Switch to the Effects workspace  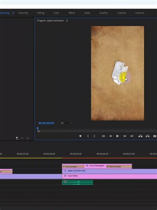72,13
